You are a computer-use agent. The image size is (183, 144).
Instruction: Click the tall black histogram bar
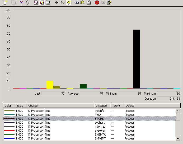[x=137, y=59]
